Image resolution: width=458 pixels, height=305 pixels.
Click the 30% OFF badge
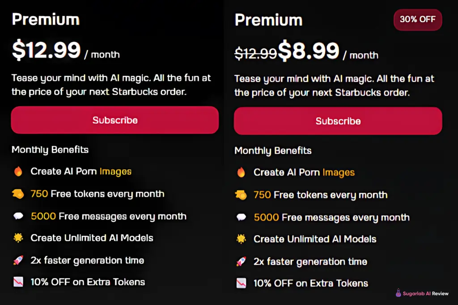[417, 20]
